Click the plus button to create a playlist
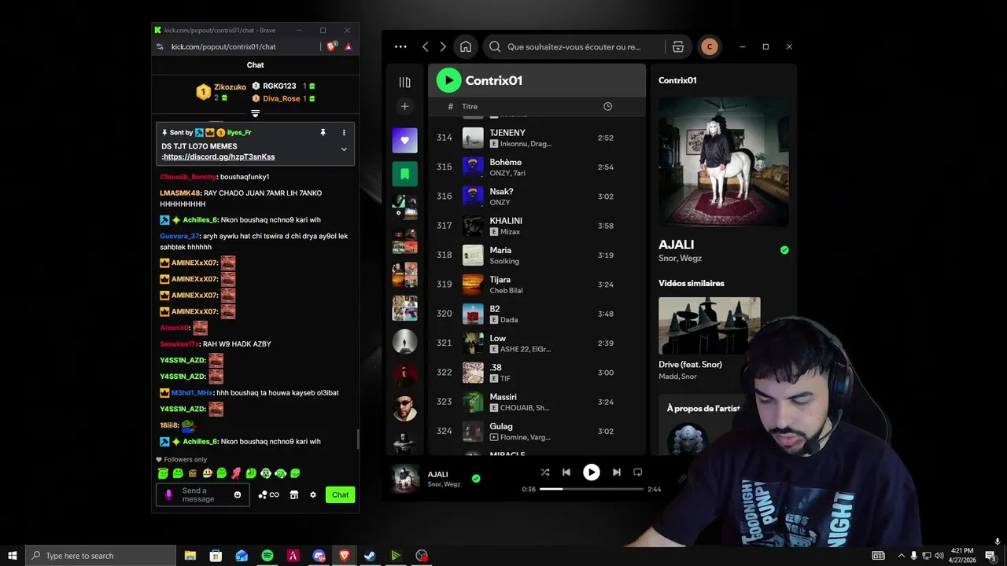1007x566 pixels. point(404,106)
